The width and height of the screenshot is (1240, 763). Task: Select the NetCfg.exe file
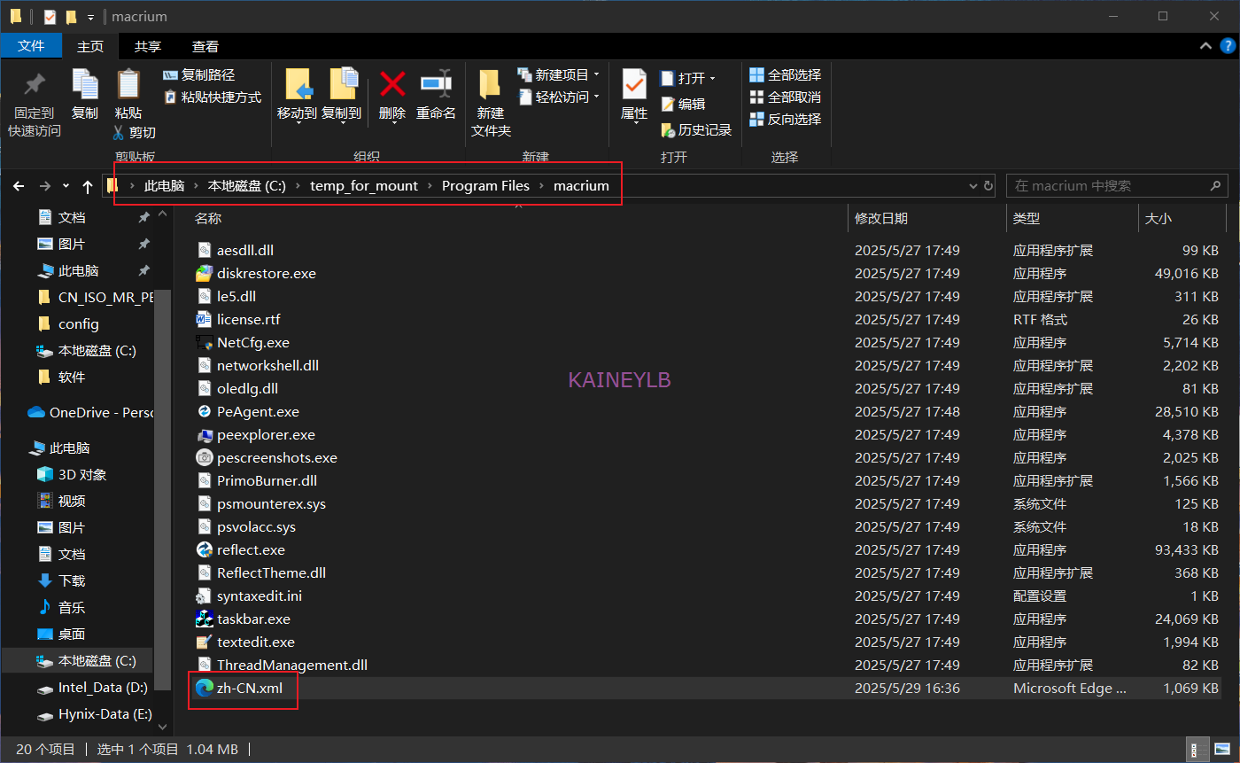253,343
